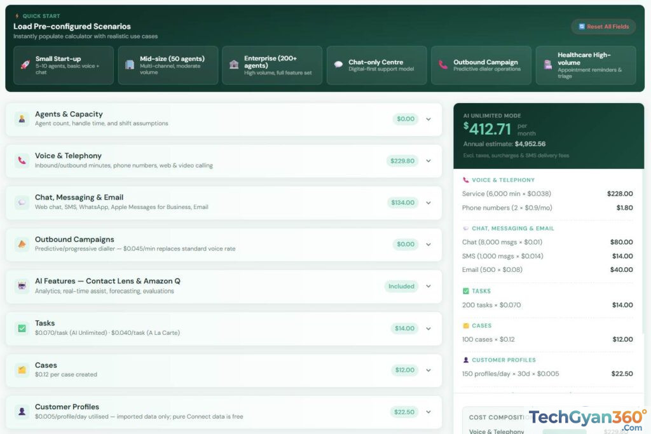Click the Healthcare High-volume card icon
The image size is (651, 434).
tap(548, 64)
